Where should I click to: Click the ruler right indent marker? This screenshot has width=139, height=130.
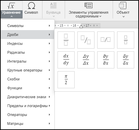click(x=81, y=26)
